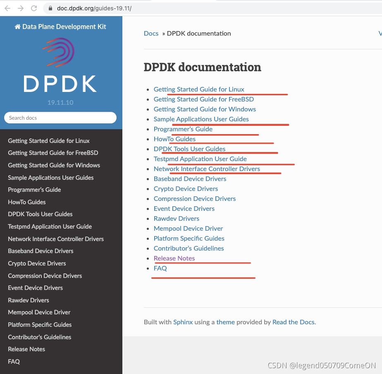The height and width of the screenshot is (374, 382).
Task: Open sidebar Sample Applications User Guides
Action: (x=51, y=178)
